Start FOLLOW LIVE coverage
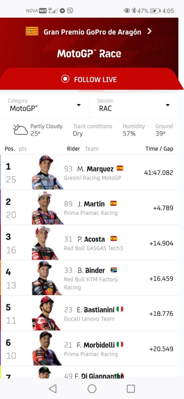 click(x=89, y=79)
